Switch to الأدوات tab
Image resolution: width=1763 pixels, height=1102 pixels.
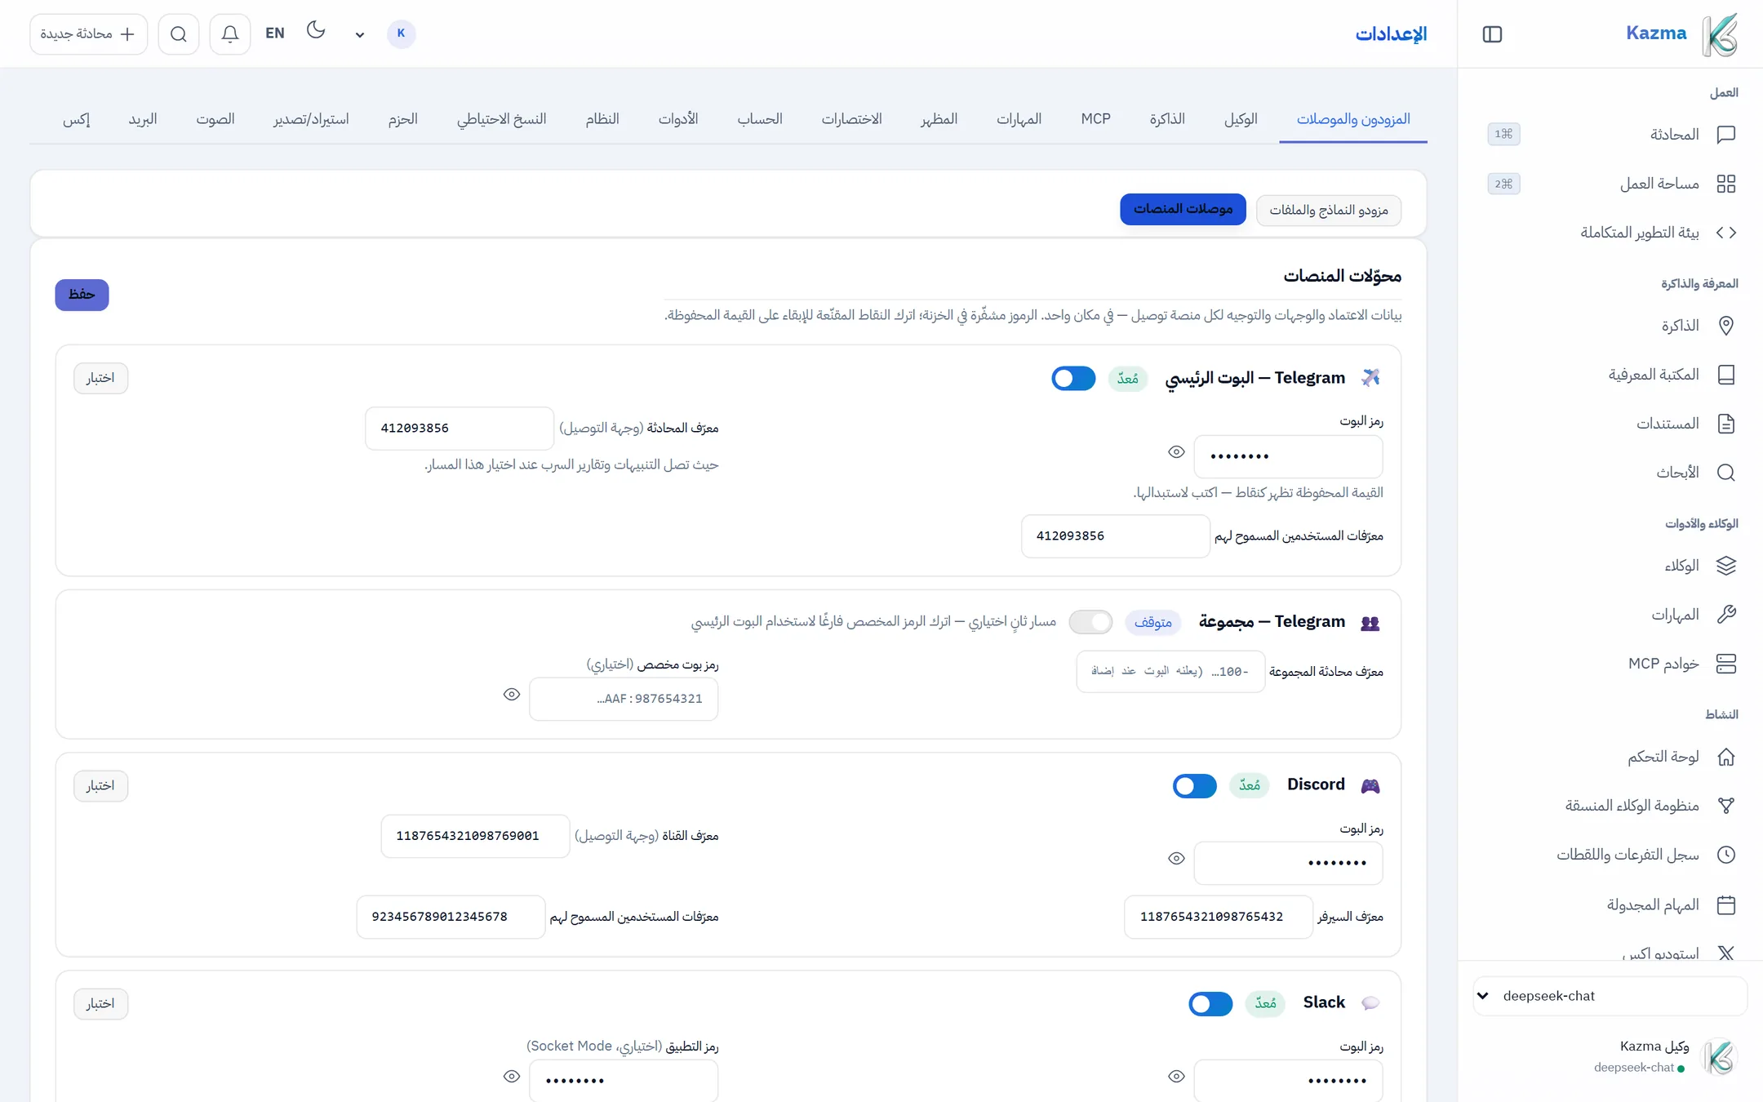click(678, 119)
